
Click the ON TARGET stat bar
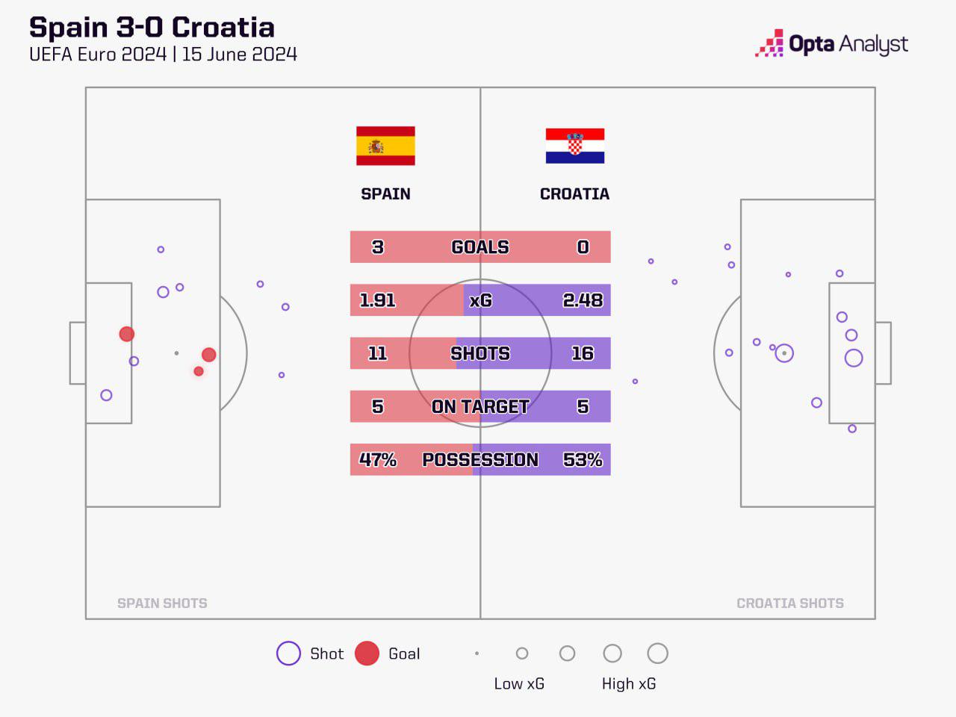click(x=480, y=406)
